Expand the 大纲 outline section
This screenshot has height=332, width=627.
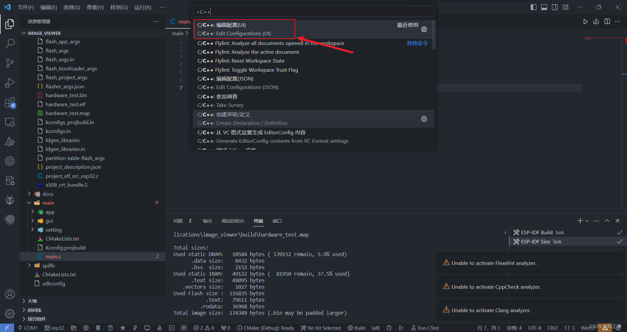(x=24, y=301)
